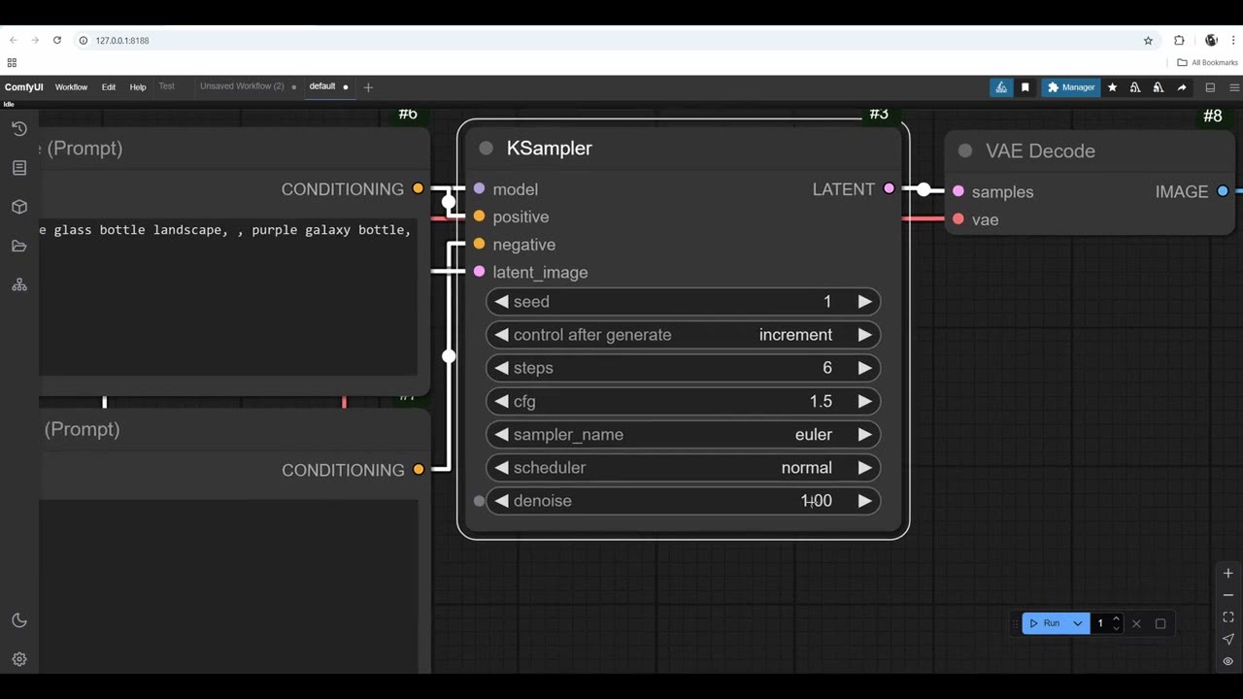1243x699 pixels.
Task: Open the Run button dropdown arrow
Action: pyautogui.click(x=1077, y=623)
